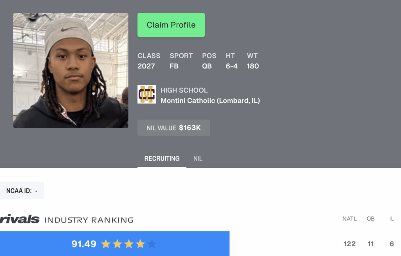Click the fifth unfilled blue star
The height and width of the screenshot is (256, 401).
tap(152, 244)
